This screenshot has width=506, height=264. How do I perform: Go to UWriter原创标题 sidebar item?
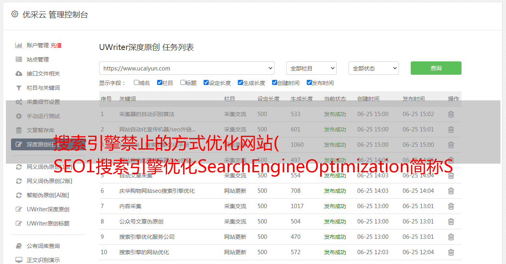48,223
